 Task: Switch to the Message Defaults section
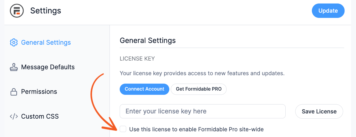(42, 67)
